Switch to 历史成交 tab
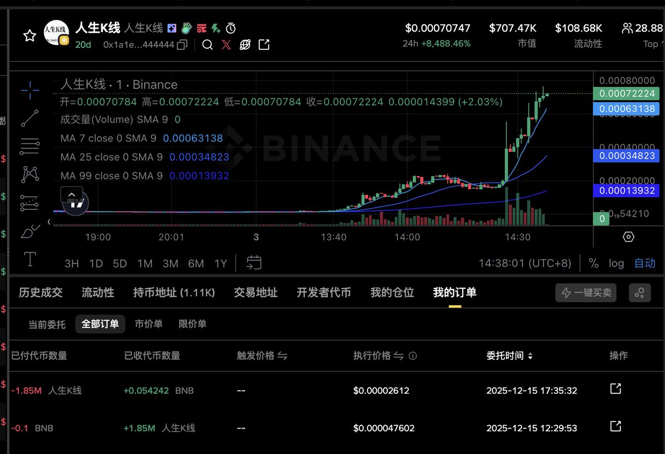This screenshot has width=665, height=454. [40, 292]
